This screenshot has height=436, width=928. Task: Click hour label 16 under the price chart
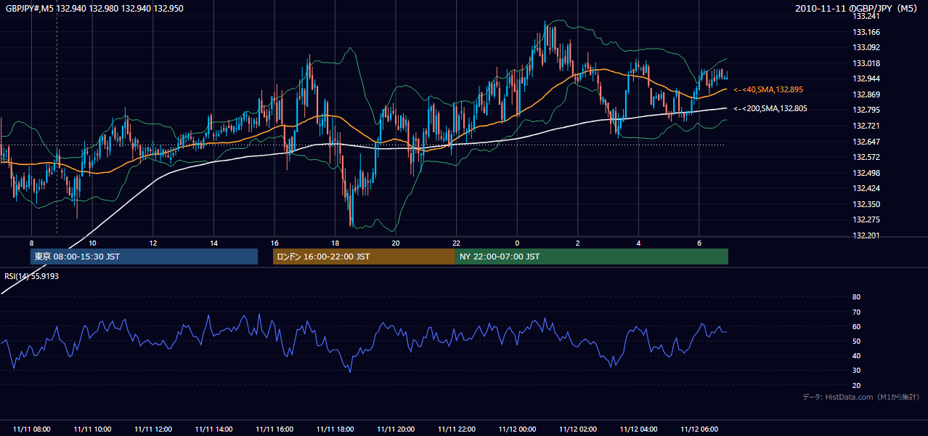pos(274,243)
